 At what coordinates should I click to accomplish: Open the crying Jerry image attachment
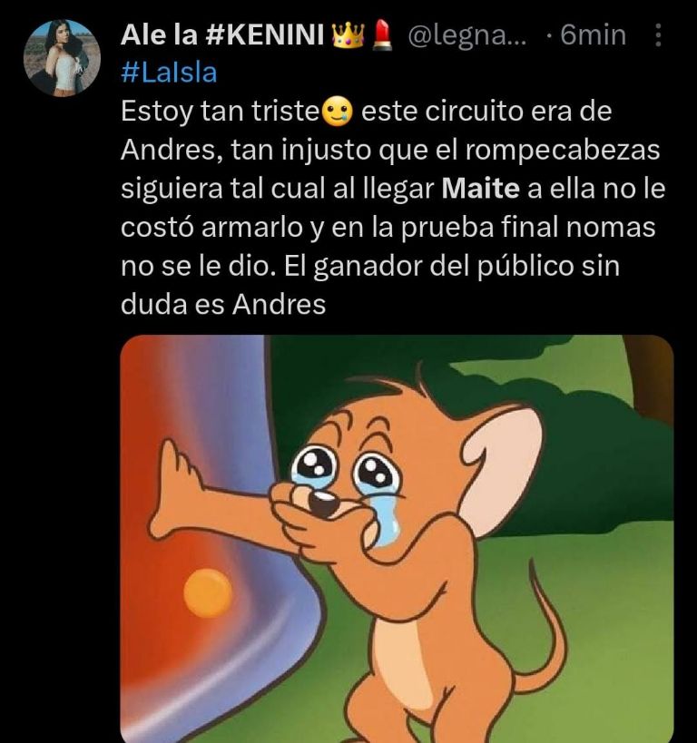(x=397, y=539)
